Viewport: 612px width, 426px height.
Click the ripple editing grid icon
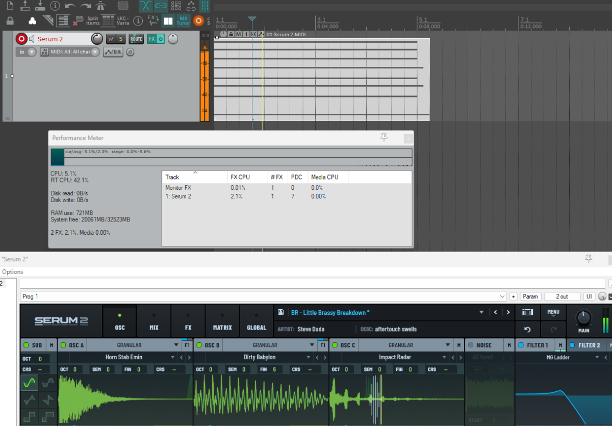pos(176,6)
